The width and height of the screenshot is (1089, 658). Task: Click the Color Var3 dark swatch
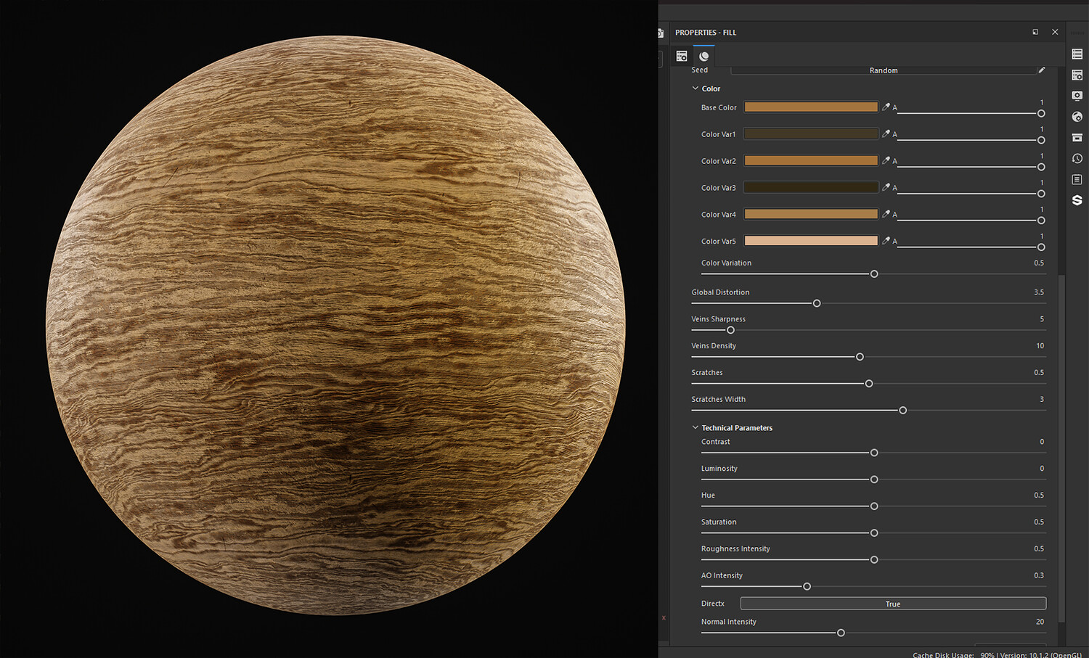(x=811, y=188)
